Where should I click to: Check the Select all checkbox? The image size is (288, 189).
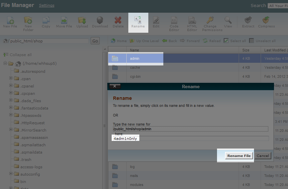point(226,41)
